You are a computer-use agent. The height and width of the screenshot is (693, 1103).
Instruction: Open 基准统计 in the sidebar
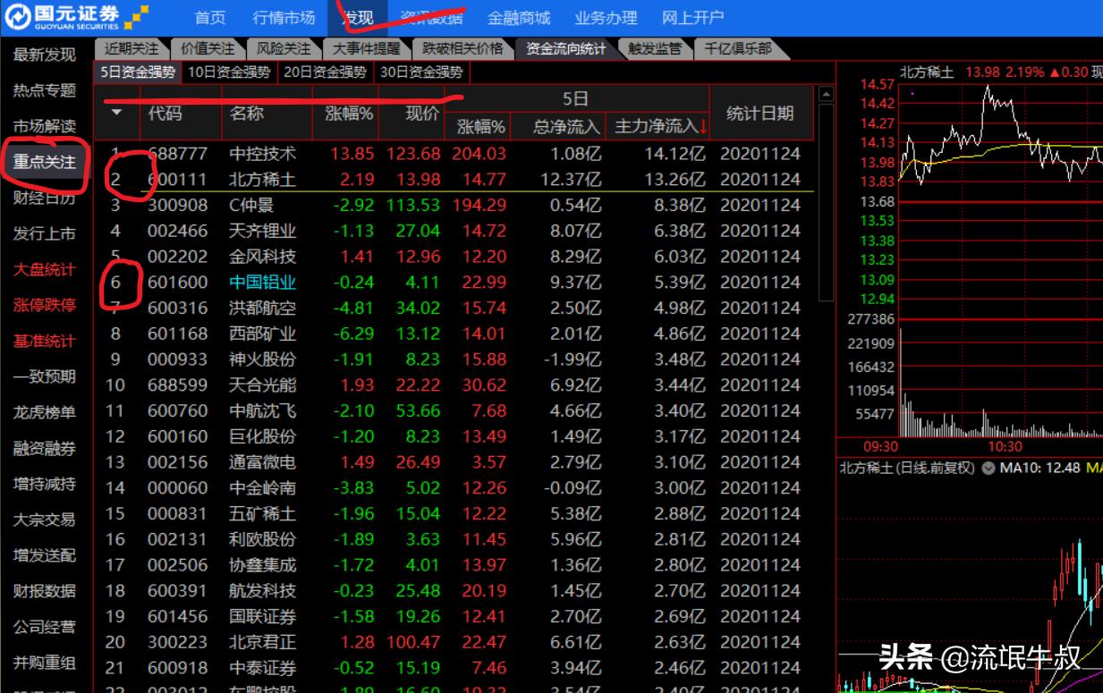click(x=45, y=341)
